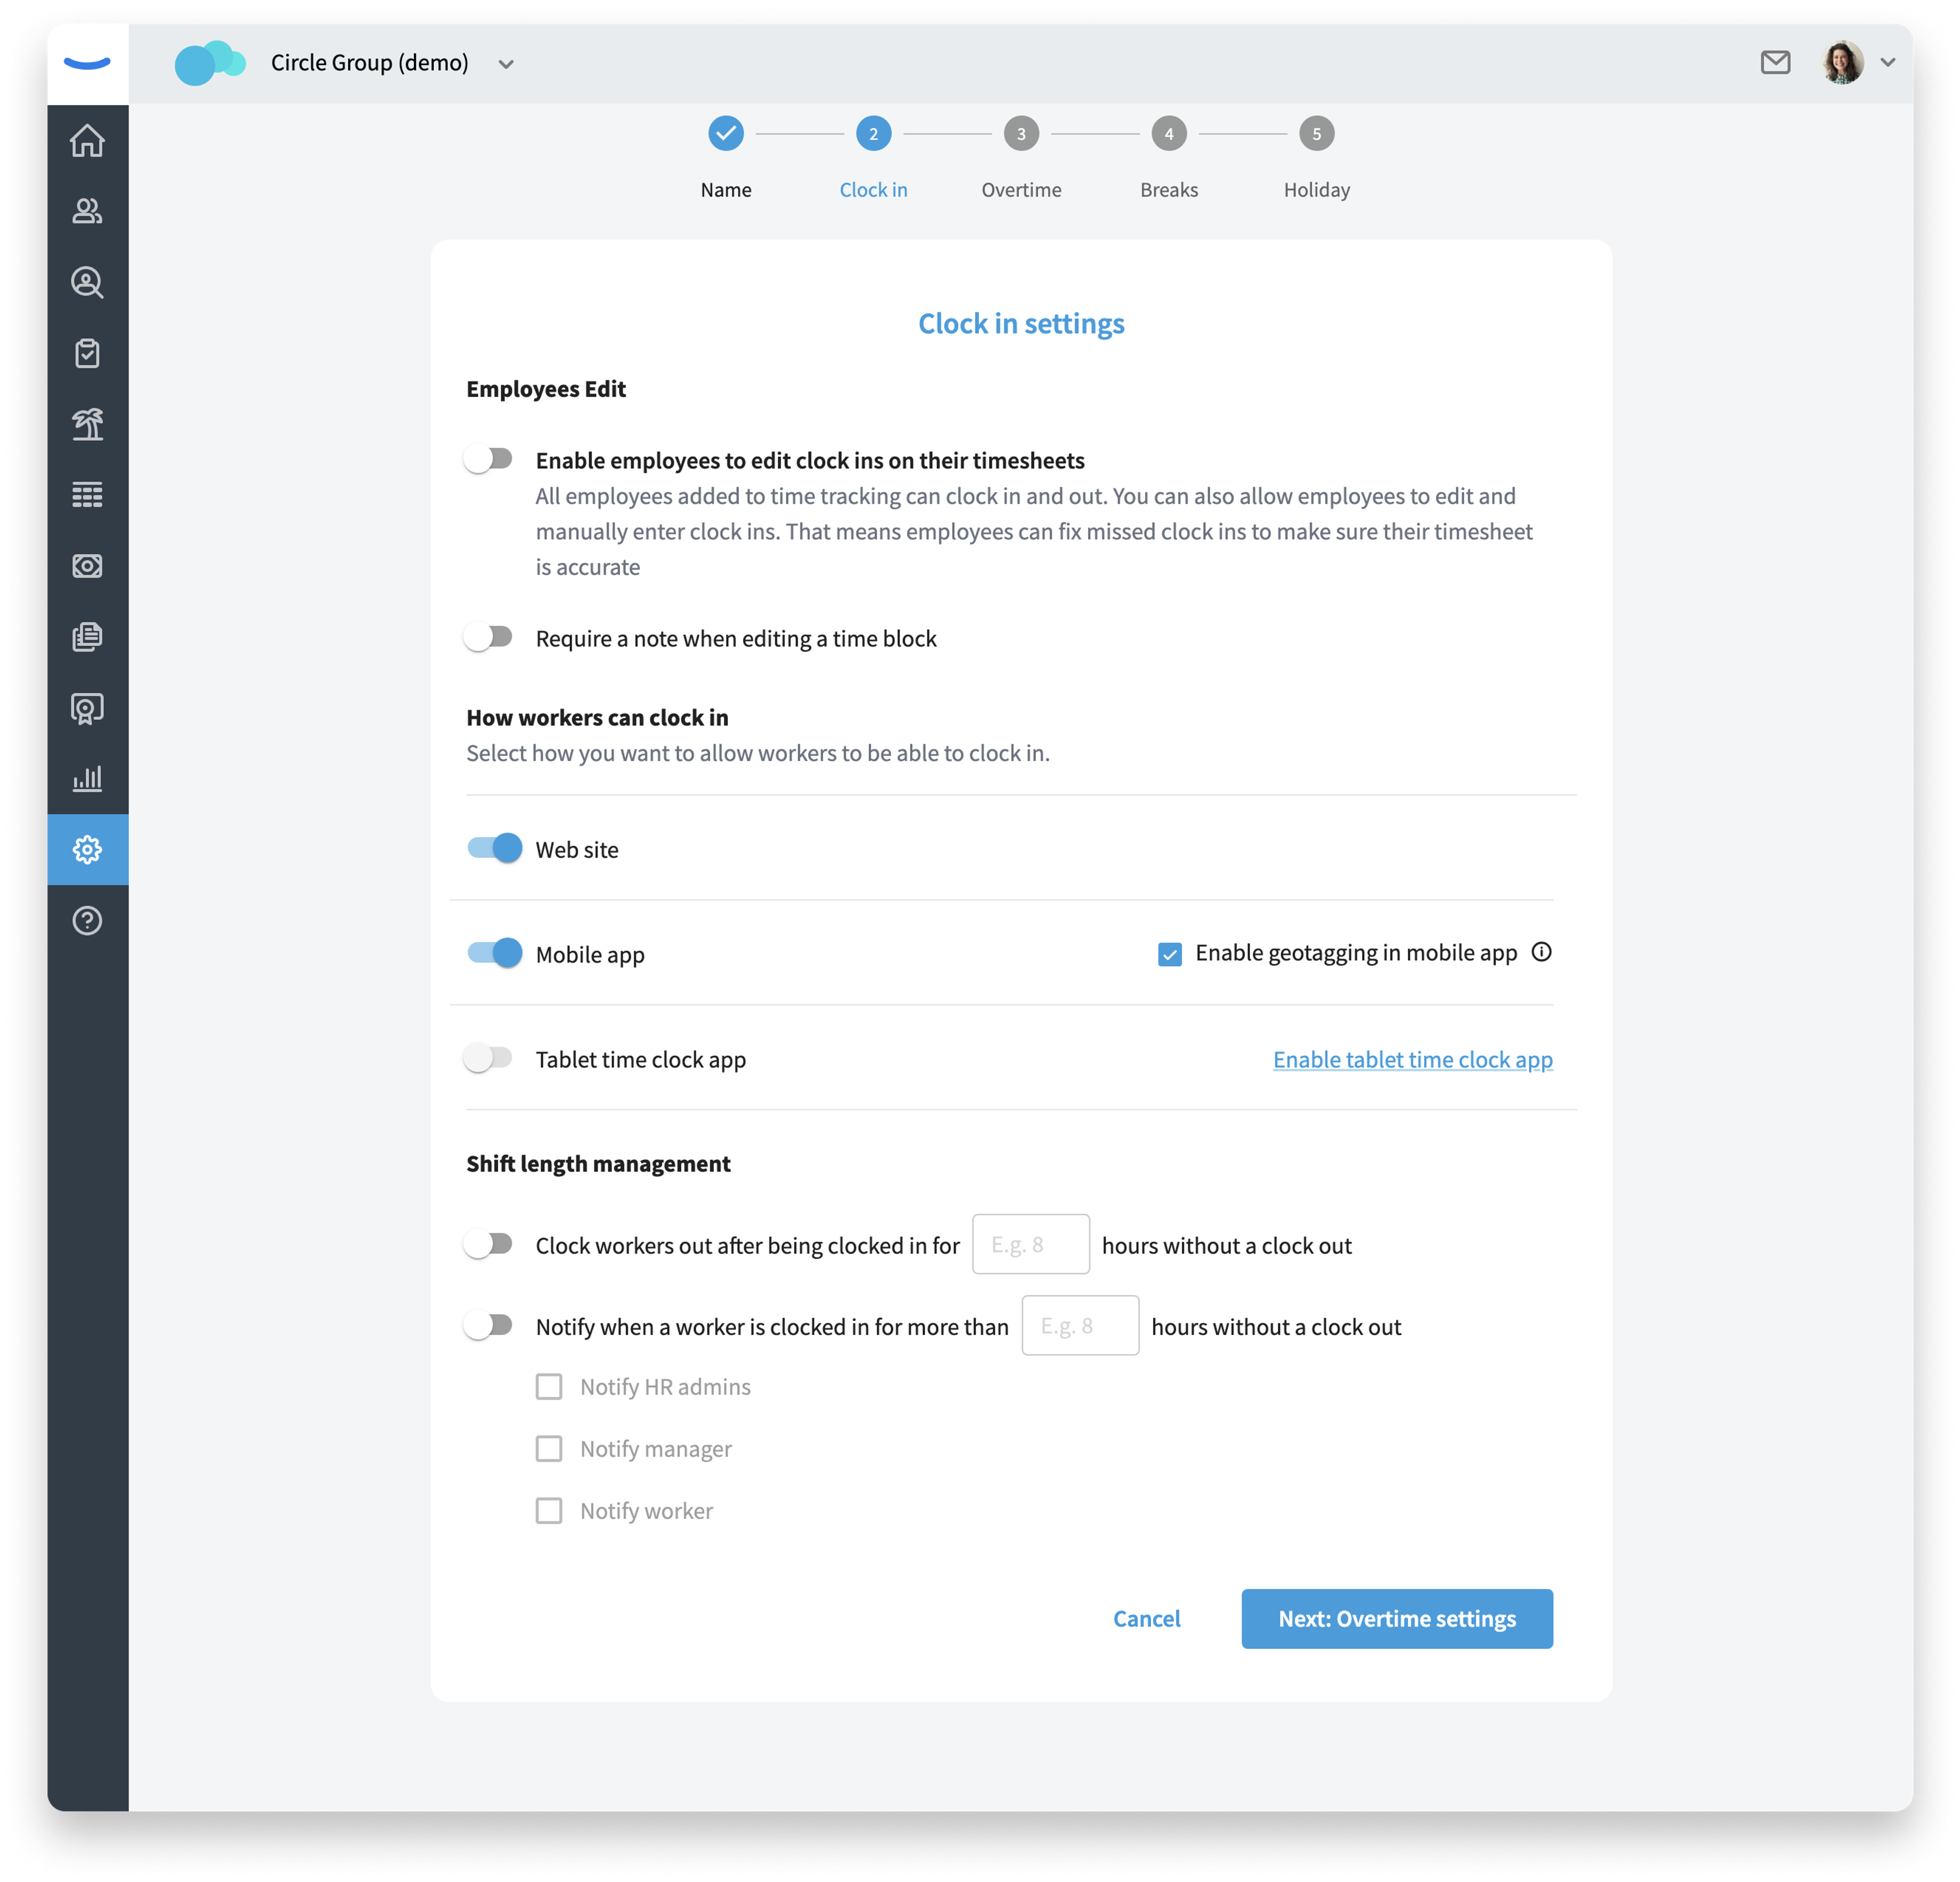The image size is (1960, 1882).
Task: Open the People icon in sidebar
Action: click(x=87, y=211)
